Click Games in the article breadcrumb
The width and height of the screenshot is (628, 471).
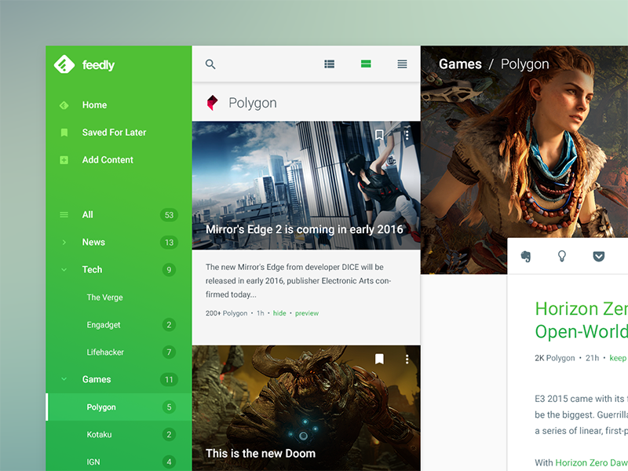coord(460,64)
